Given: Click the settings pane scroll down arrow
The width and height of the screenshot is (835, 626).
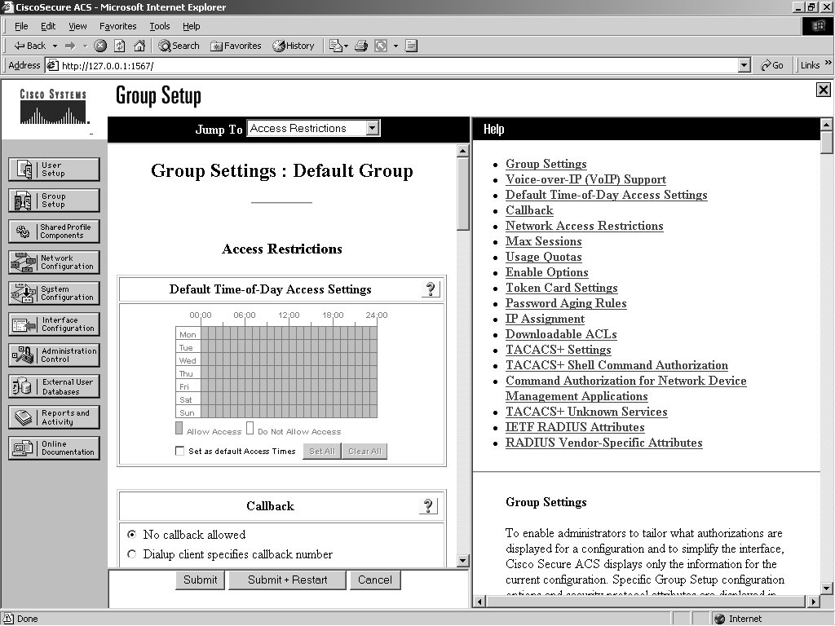Looking at the screenshot, I should click(463, 560).
